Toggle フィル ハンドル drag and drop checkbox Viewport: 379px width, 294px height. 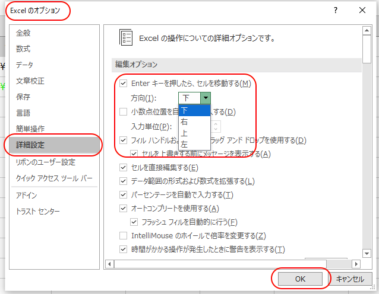pyautogui.click(x=124, y=140)
